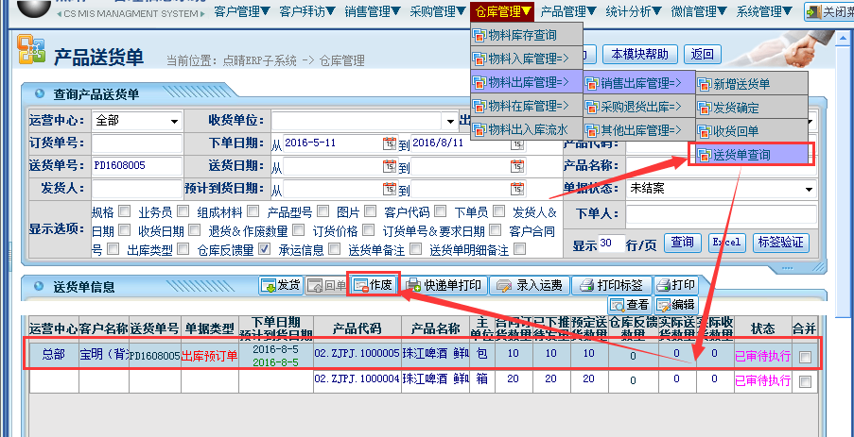This screenshot has height=437, width=854.
Task: Click the 作废 void button
Action: [x=374, y=284]
